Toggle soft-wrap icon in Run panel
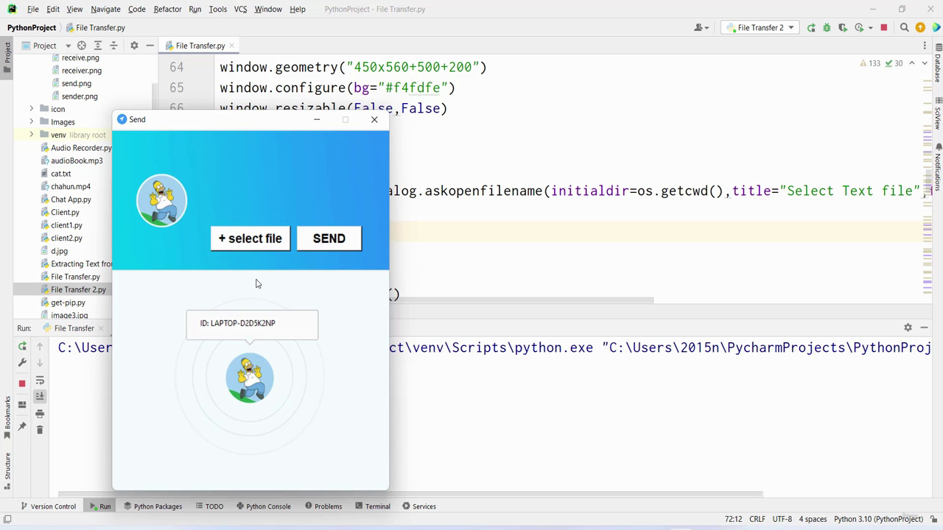 pos(40,381)
